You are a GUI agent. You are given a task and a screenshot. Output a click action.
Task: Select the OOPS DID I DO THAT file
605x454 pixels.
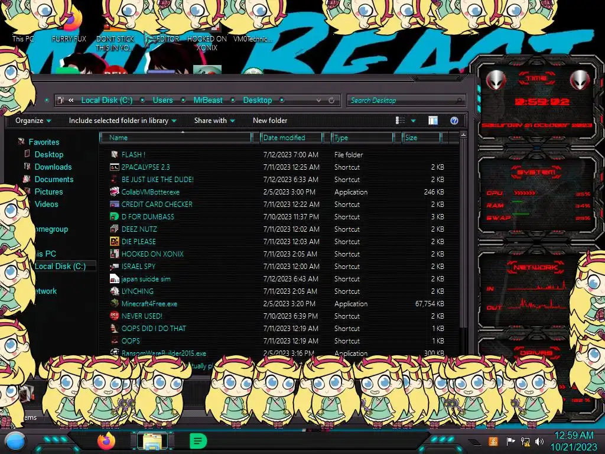154,328
